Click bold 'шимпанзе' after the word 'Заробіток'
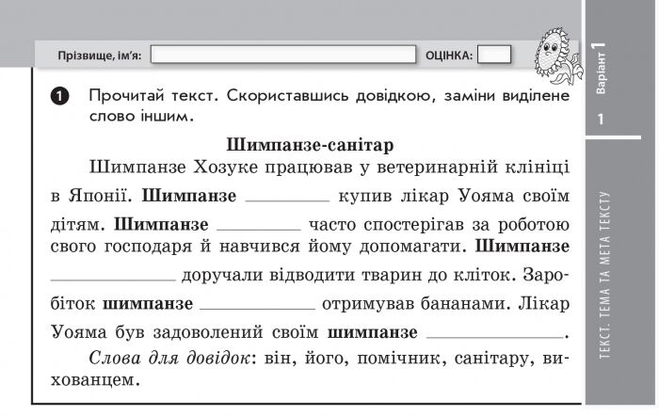 (x=148, y=304)
